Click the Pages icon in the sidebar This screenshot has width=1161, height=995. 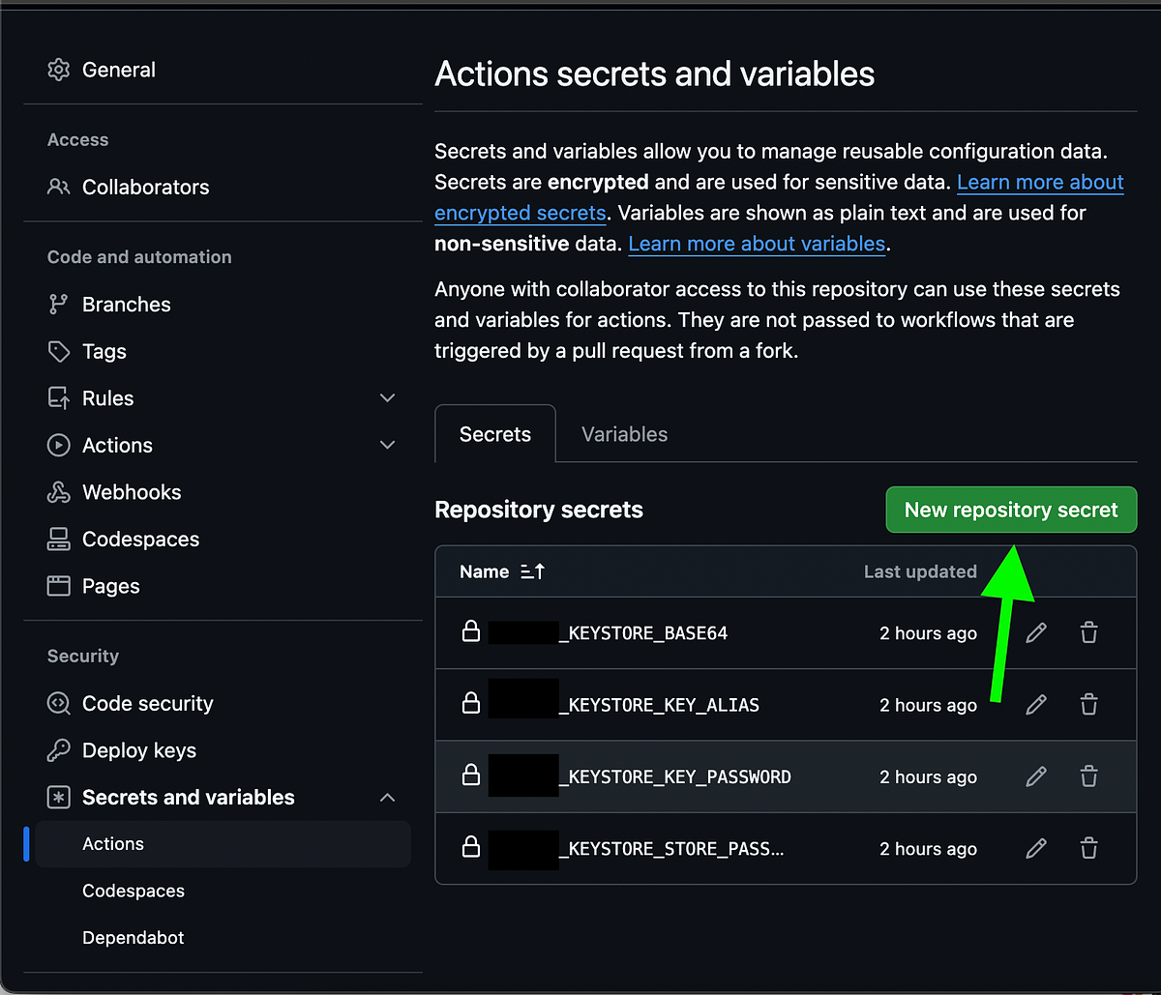click(58, 585)
